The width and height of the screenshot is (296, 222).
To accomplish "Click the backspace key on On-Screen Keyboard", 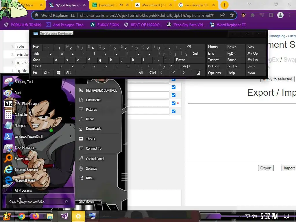I will click(189, 47).
